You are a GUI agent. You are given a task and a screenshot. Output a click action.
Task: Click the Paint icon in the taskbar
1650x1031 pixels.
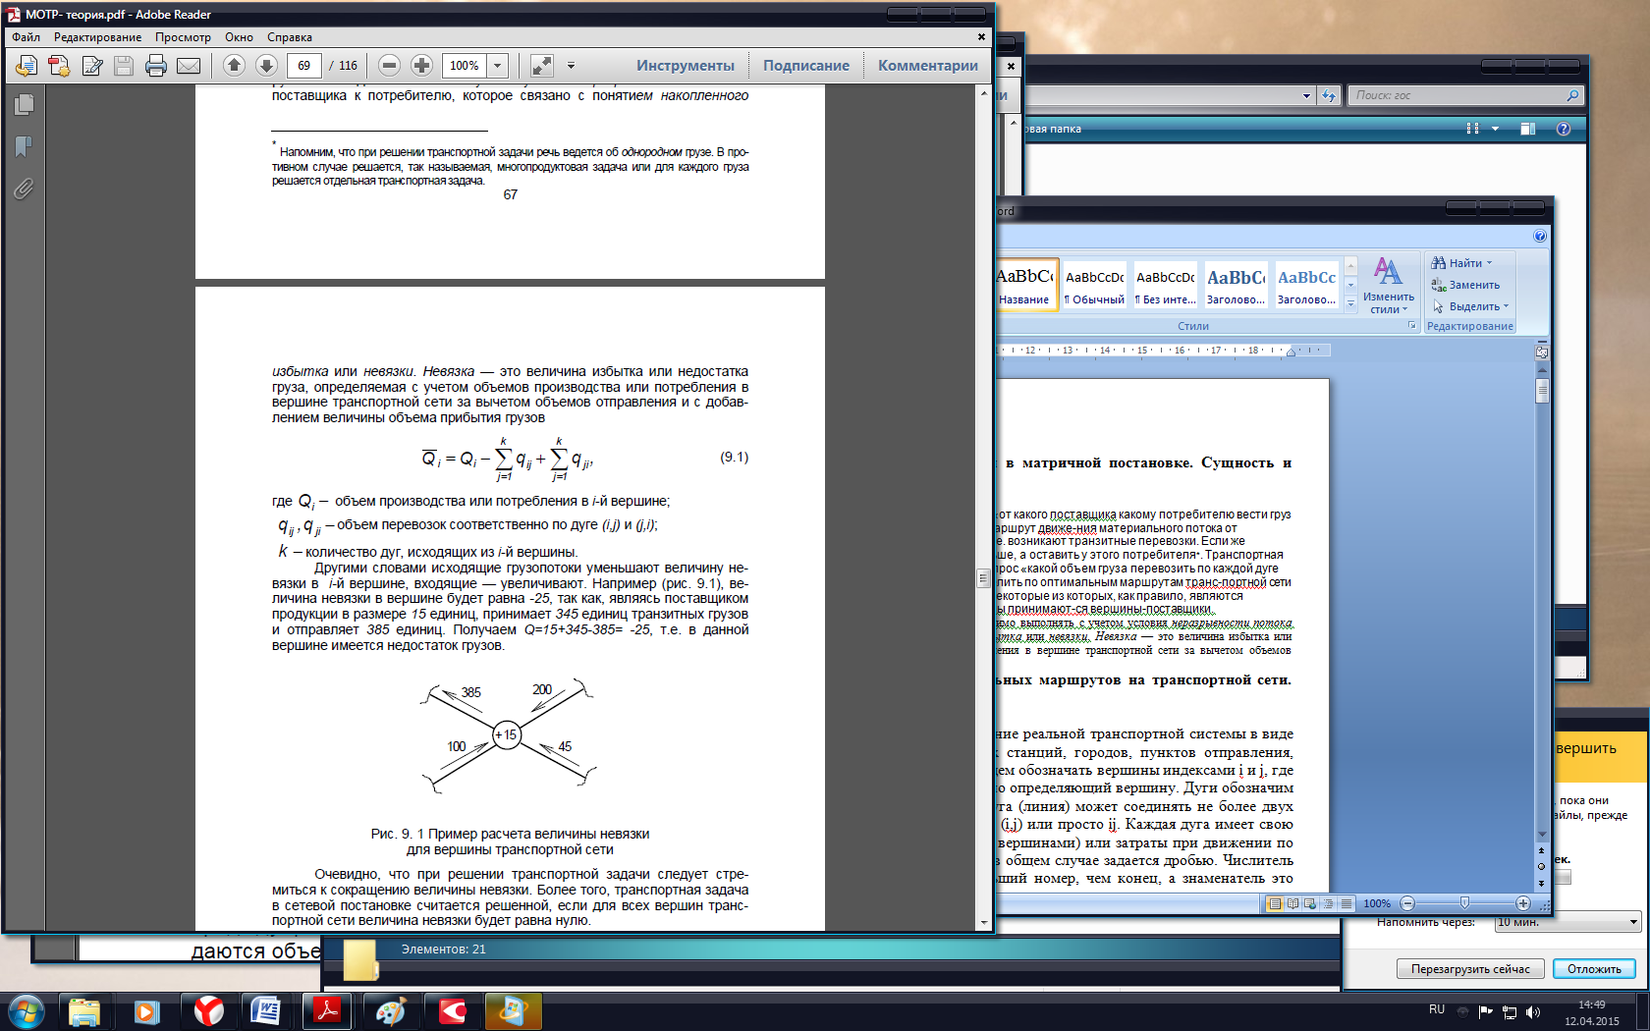click(x=391, y=1011)
